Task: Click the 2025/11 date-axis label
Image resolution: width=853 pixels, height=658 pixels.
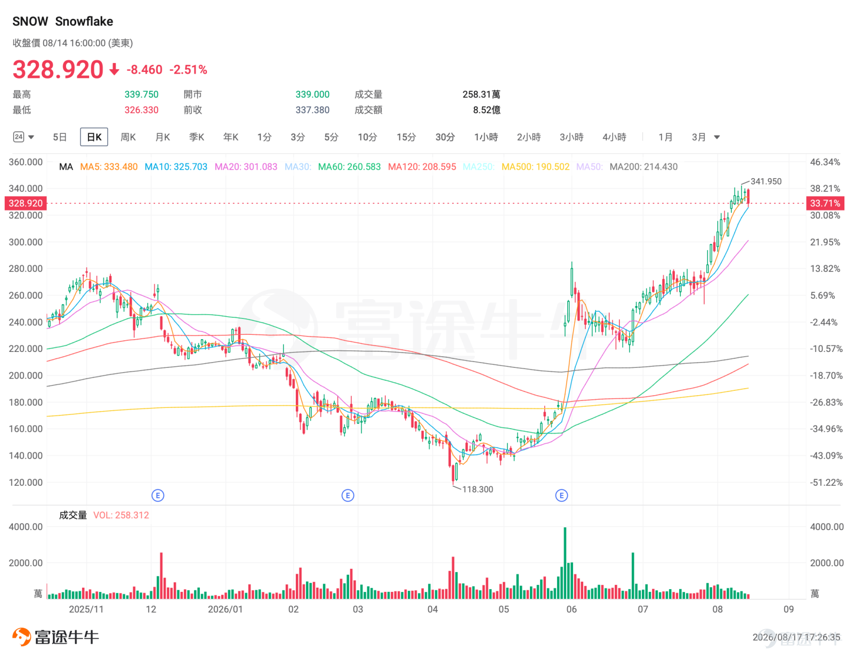Action: 86,609
